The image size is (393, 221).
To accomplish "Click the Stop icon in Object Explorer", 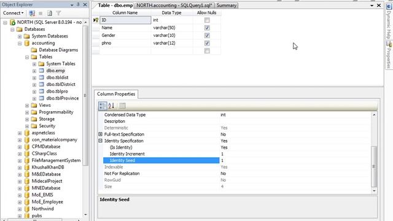I will tap(41, 14).
